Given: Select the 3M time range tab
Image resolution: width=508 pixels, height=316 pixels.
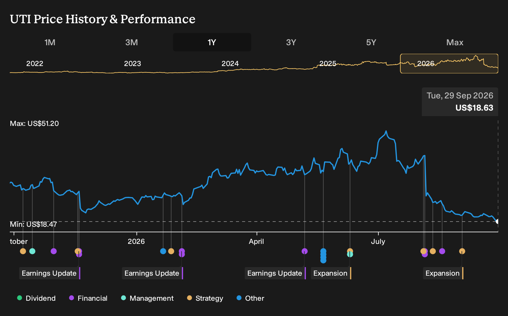Looking at the screenshot, I should coord(131,42).
